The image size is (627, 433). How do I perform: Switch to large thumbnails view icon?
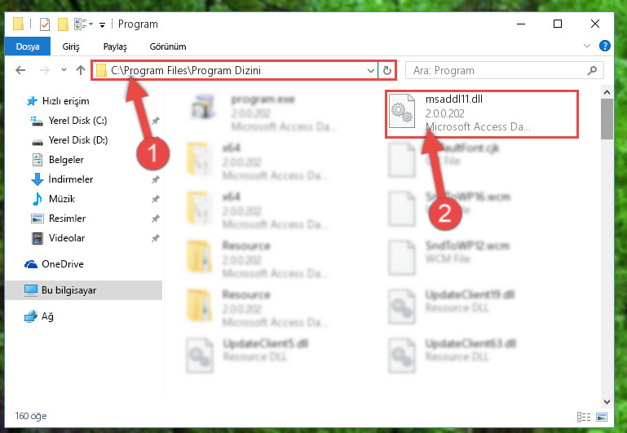coord(602,417)
